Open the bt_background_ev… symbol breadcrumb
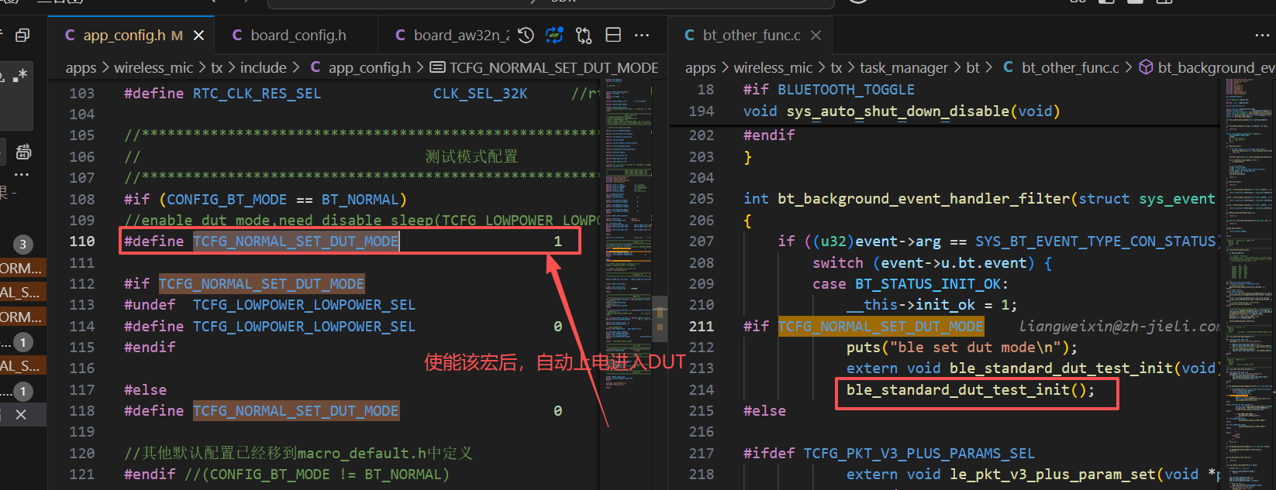Viewport: 1276px width, 490px height. [x=1206, y=68]
